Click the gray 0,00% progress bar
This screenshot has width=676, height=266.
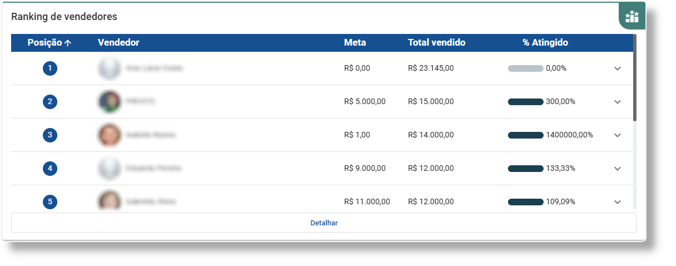coord(525,68)
